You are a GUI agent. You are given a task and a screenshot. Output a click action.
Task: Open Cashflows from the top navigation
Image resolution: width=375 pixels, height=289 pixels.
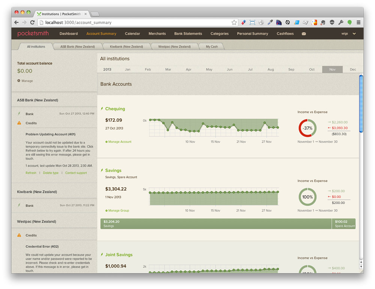[x=286, y=34]
